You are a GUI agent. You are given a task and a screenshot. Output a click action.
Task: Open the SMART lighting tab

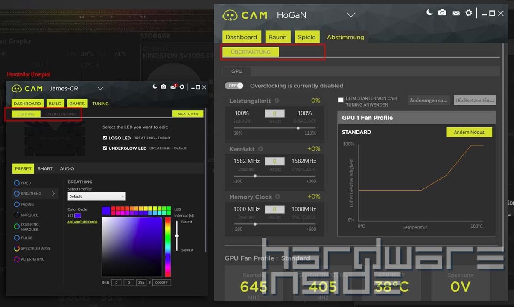[45, 169]
